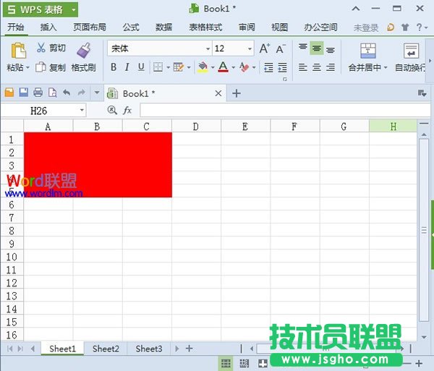This screenshot has width=434, height=371.
Task: Click the skin shirt icon in title area
Action: point(405,27)
